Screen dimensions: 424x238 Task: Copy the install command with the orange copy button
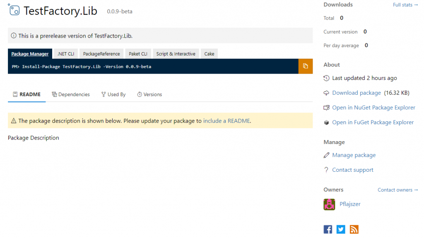tap(305, 66)
